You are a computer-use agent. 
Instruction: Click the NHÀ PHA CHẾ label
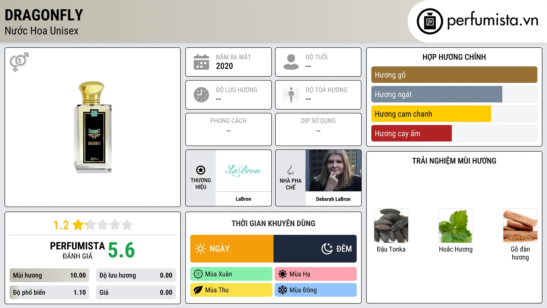tap(291, 184)
